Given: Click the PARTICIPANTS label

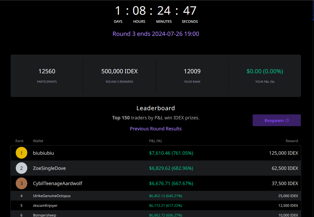Looking at the screenshot, I should pyautogui.click(x=47, y=81).
